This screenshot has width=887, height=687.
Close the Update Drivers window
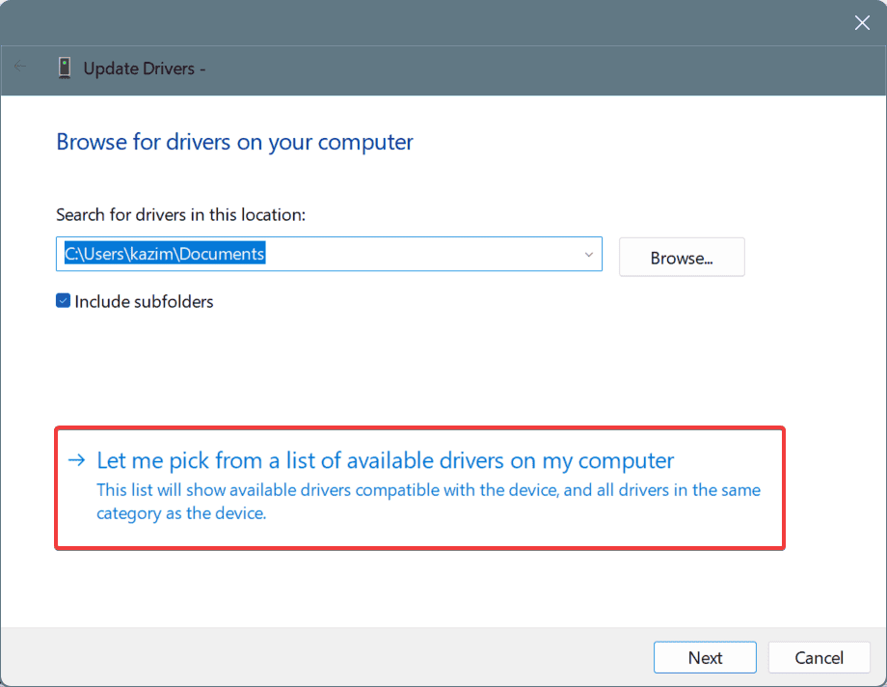pyautogui.click(x=862, y=23)
